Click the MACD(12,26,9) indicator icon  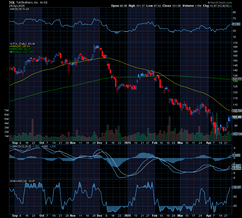(x=11, y=147)
